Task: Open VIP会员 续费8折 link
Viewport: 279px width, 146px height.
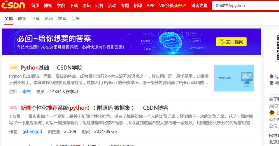Action: [x=172, y=6]
